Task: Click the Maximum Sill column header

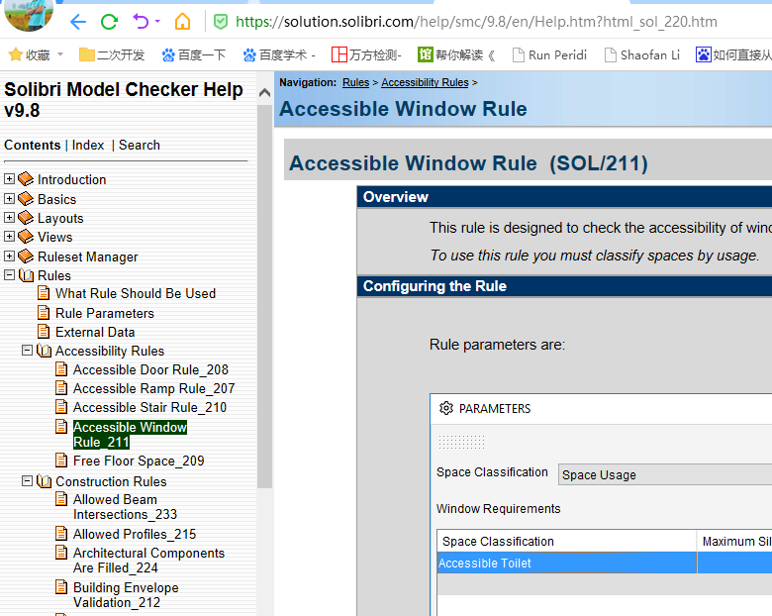Action: (734, 541)
